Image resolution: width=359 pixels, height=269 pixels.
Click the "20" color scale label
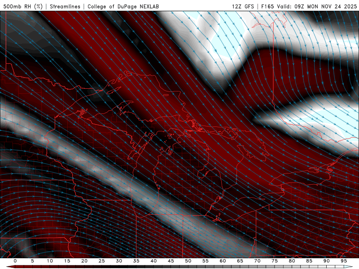coord(84,261)
